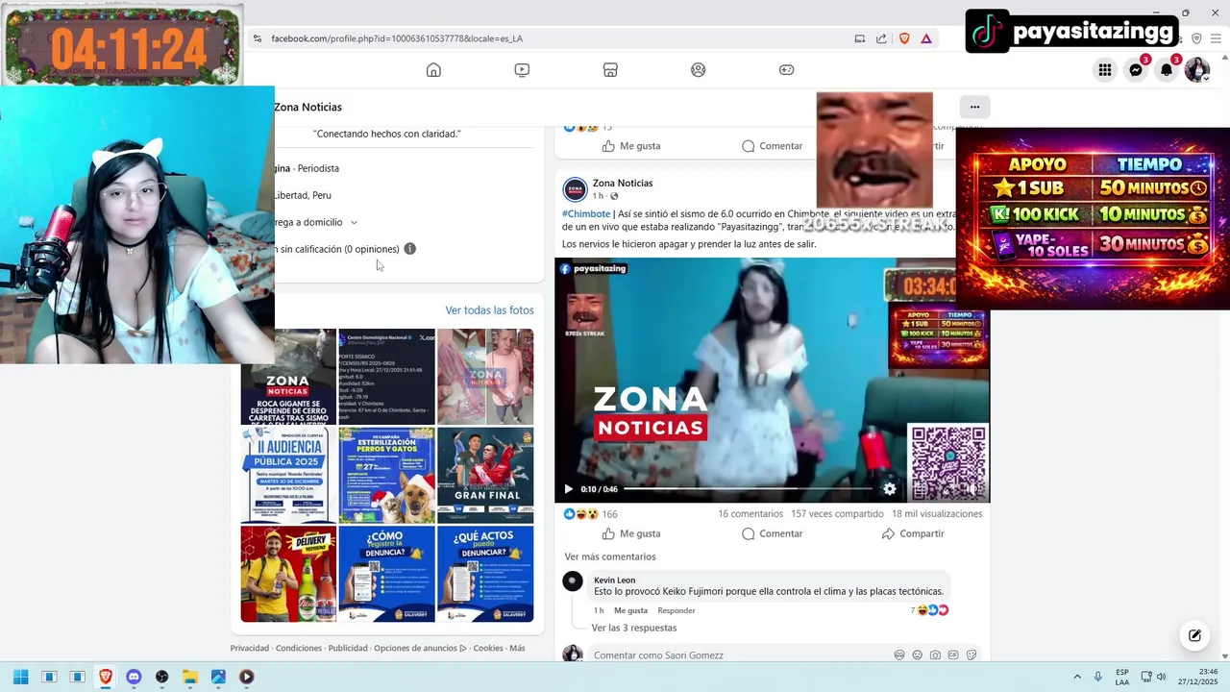View the reactions on Kevin Leon's comment
The width and height of the screenshot is (1230, 692).
pos(930,610)
